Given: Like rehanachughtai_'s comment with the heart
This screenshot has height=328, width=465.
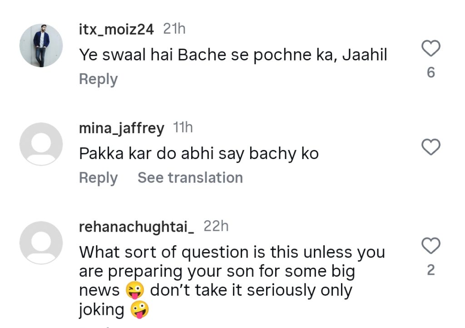Looking at the screenshot, I should 431,246.
